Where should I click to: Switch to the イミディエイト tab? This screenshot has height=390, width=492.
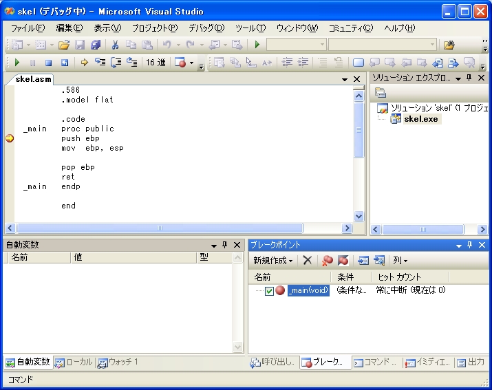(428, 362)
